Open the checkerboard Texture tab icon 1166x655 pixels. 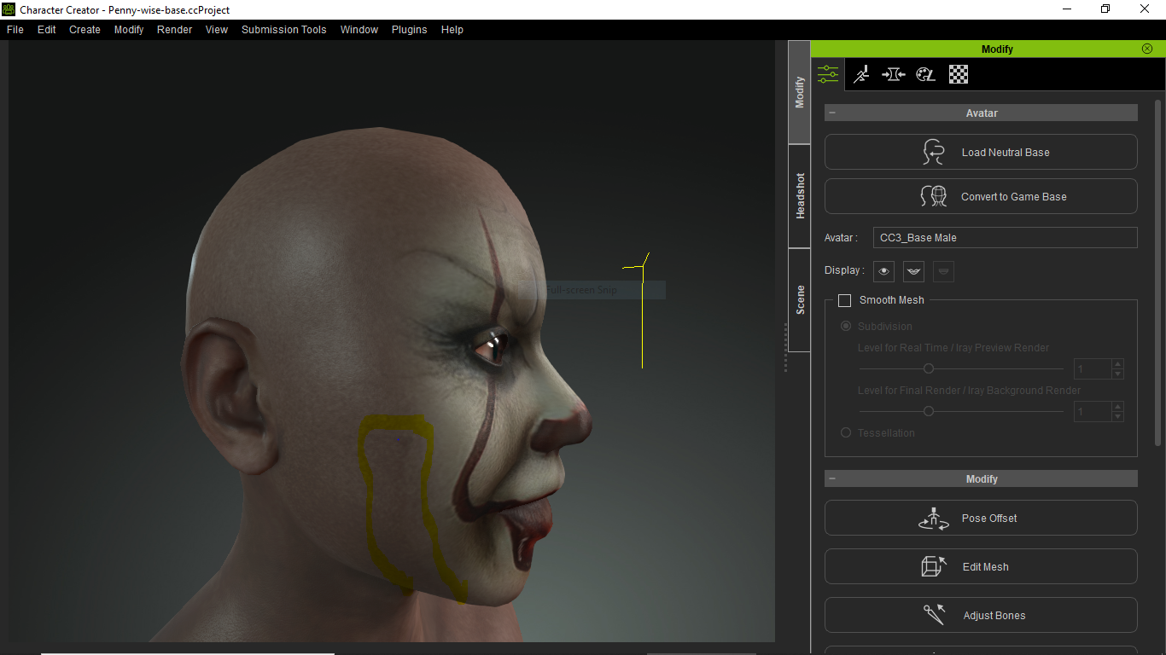pos(959,74)
